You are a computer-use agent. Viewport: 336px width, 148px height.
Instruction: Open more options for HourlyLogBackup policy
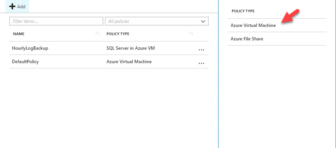click(x=201, y=50)
